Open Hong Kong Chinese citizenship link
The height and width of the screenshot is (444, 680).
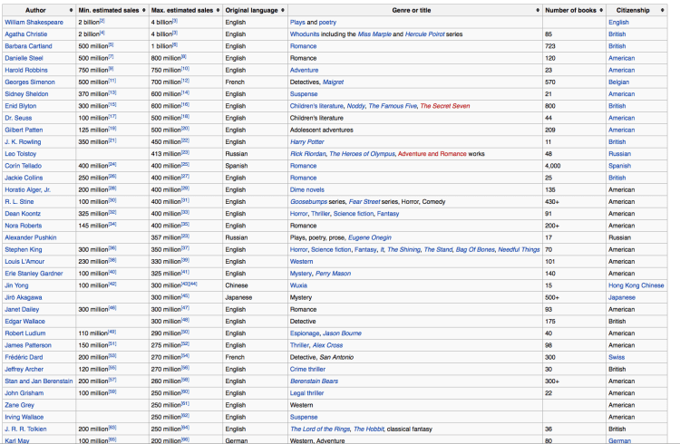(x=636, y=285)
